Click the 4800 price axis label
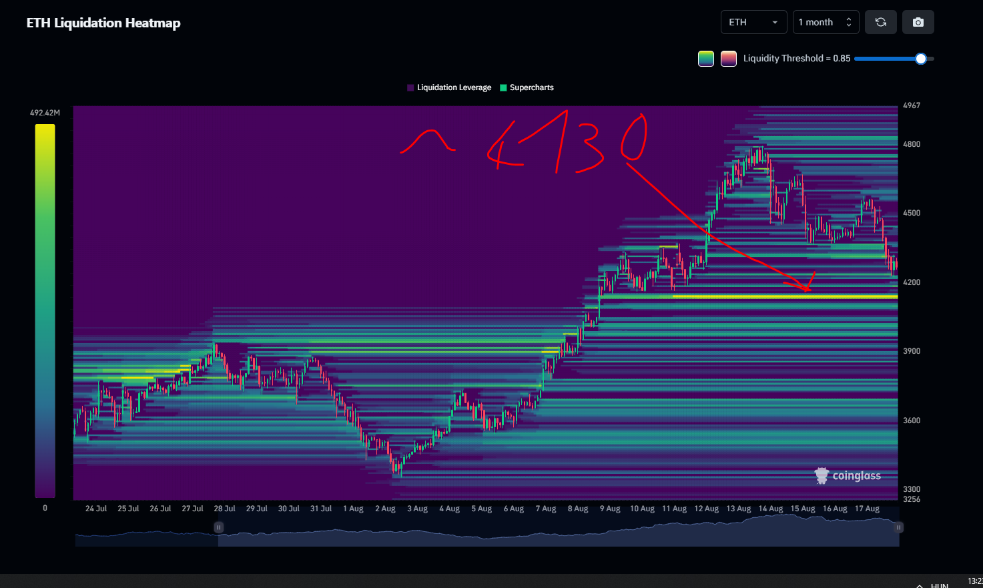 tap(911, 144)
